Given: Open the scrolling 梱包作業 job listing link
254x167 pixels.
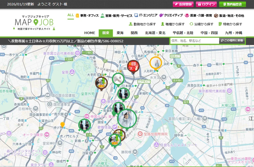Looking at the screenshot, I should tap(68, 40).
